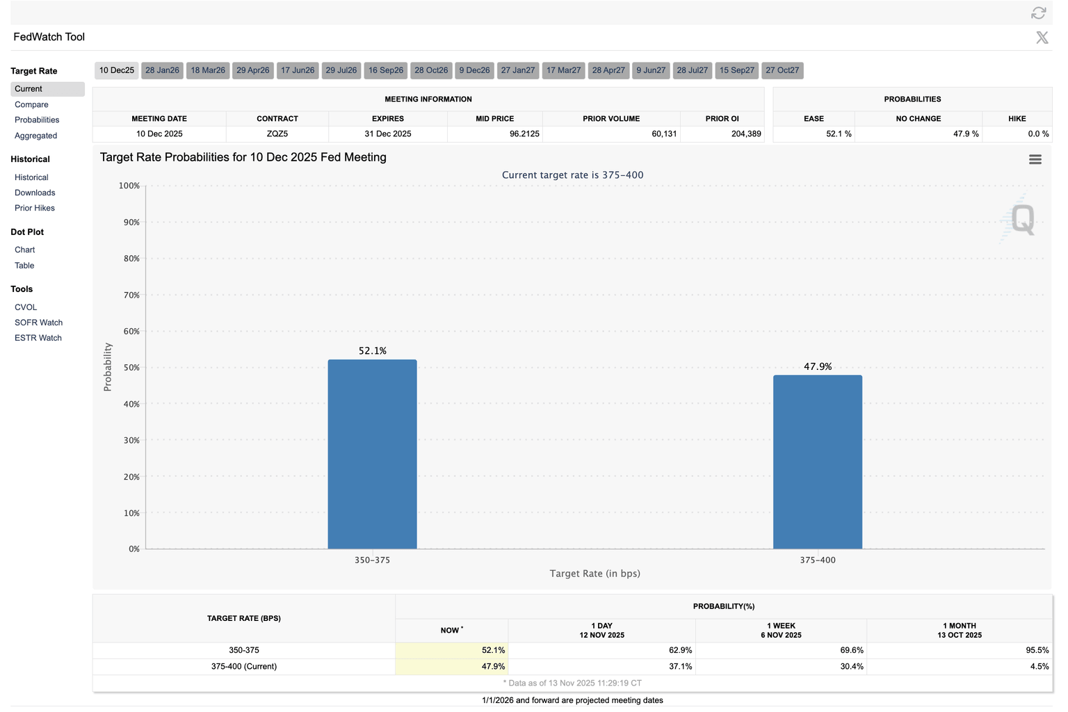The image size is (1068, 712).
Task: Open the CVOL tool
Action: 26,307
